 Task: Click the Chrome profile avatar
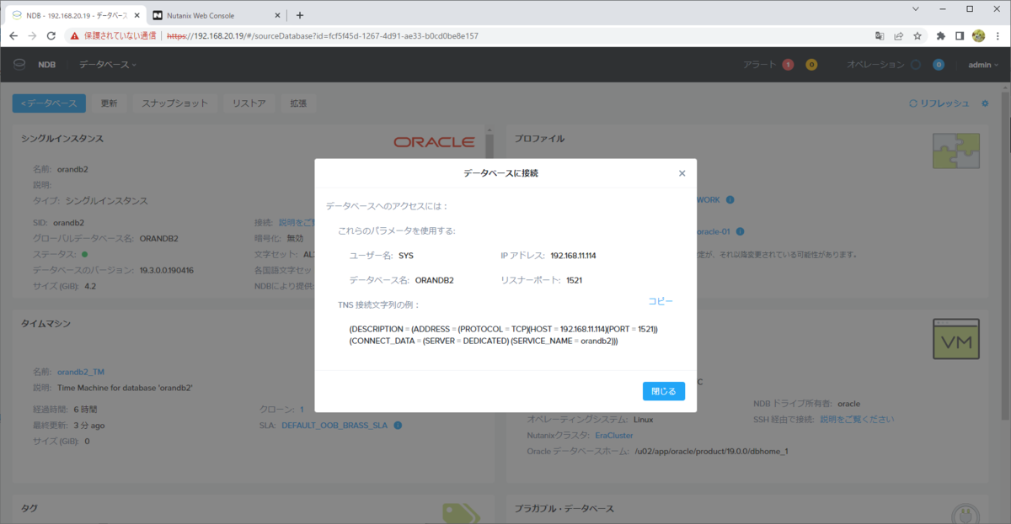click(978, 36)
